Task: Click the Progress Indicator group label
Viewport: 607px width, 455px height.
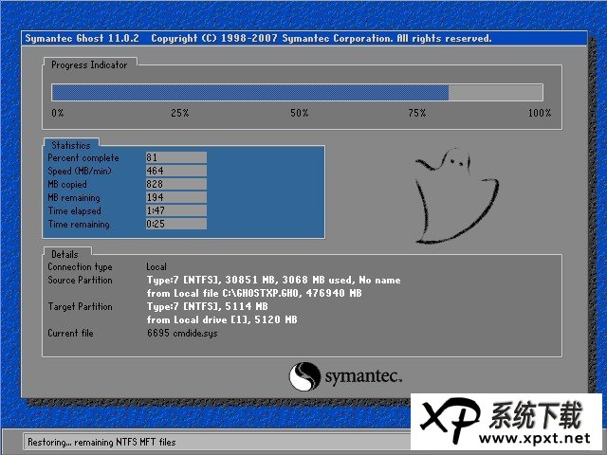Action: [89, 65]
